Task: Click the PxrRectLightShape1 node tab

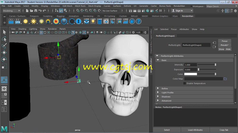Action: pos(165,36)
